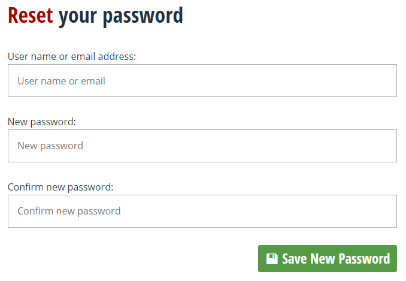The width and height of the screenshot is (406, 281).
Task: Click "Save New Password" text on green button
Action: tap(335, 259)
